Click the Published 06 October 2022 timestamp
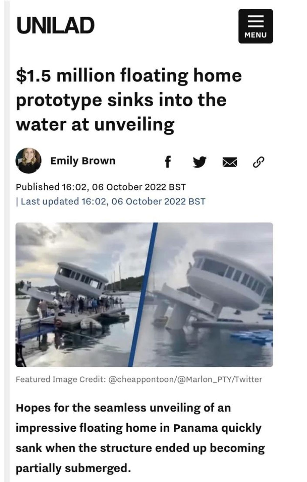 click(x=101, y=187)
